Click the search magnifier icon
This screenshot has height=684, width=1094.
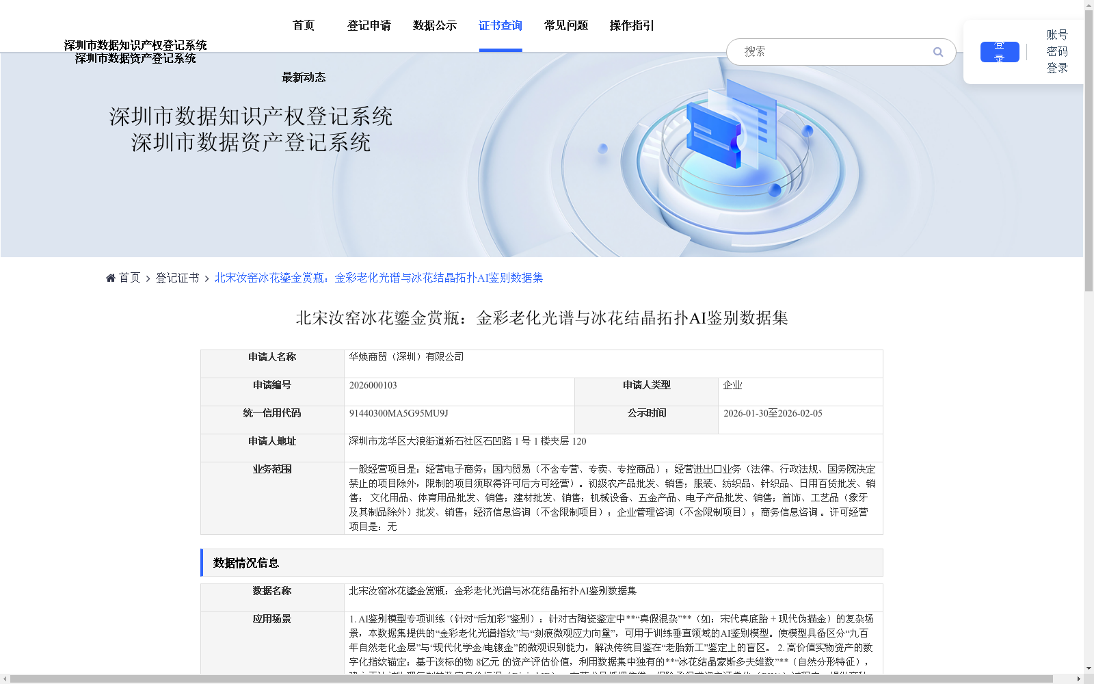pyautogui.click(x=938, y=52)
